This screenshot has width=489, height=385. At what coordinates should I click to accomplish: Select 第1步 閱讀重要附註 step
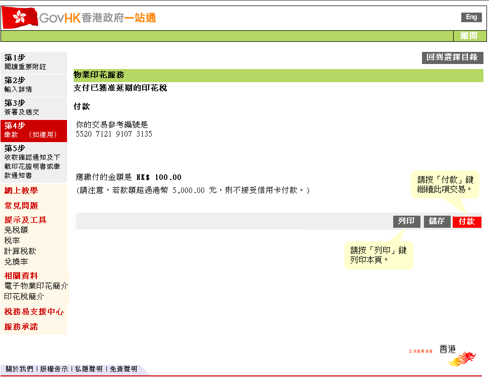click(33, 62)
